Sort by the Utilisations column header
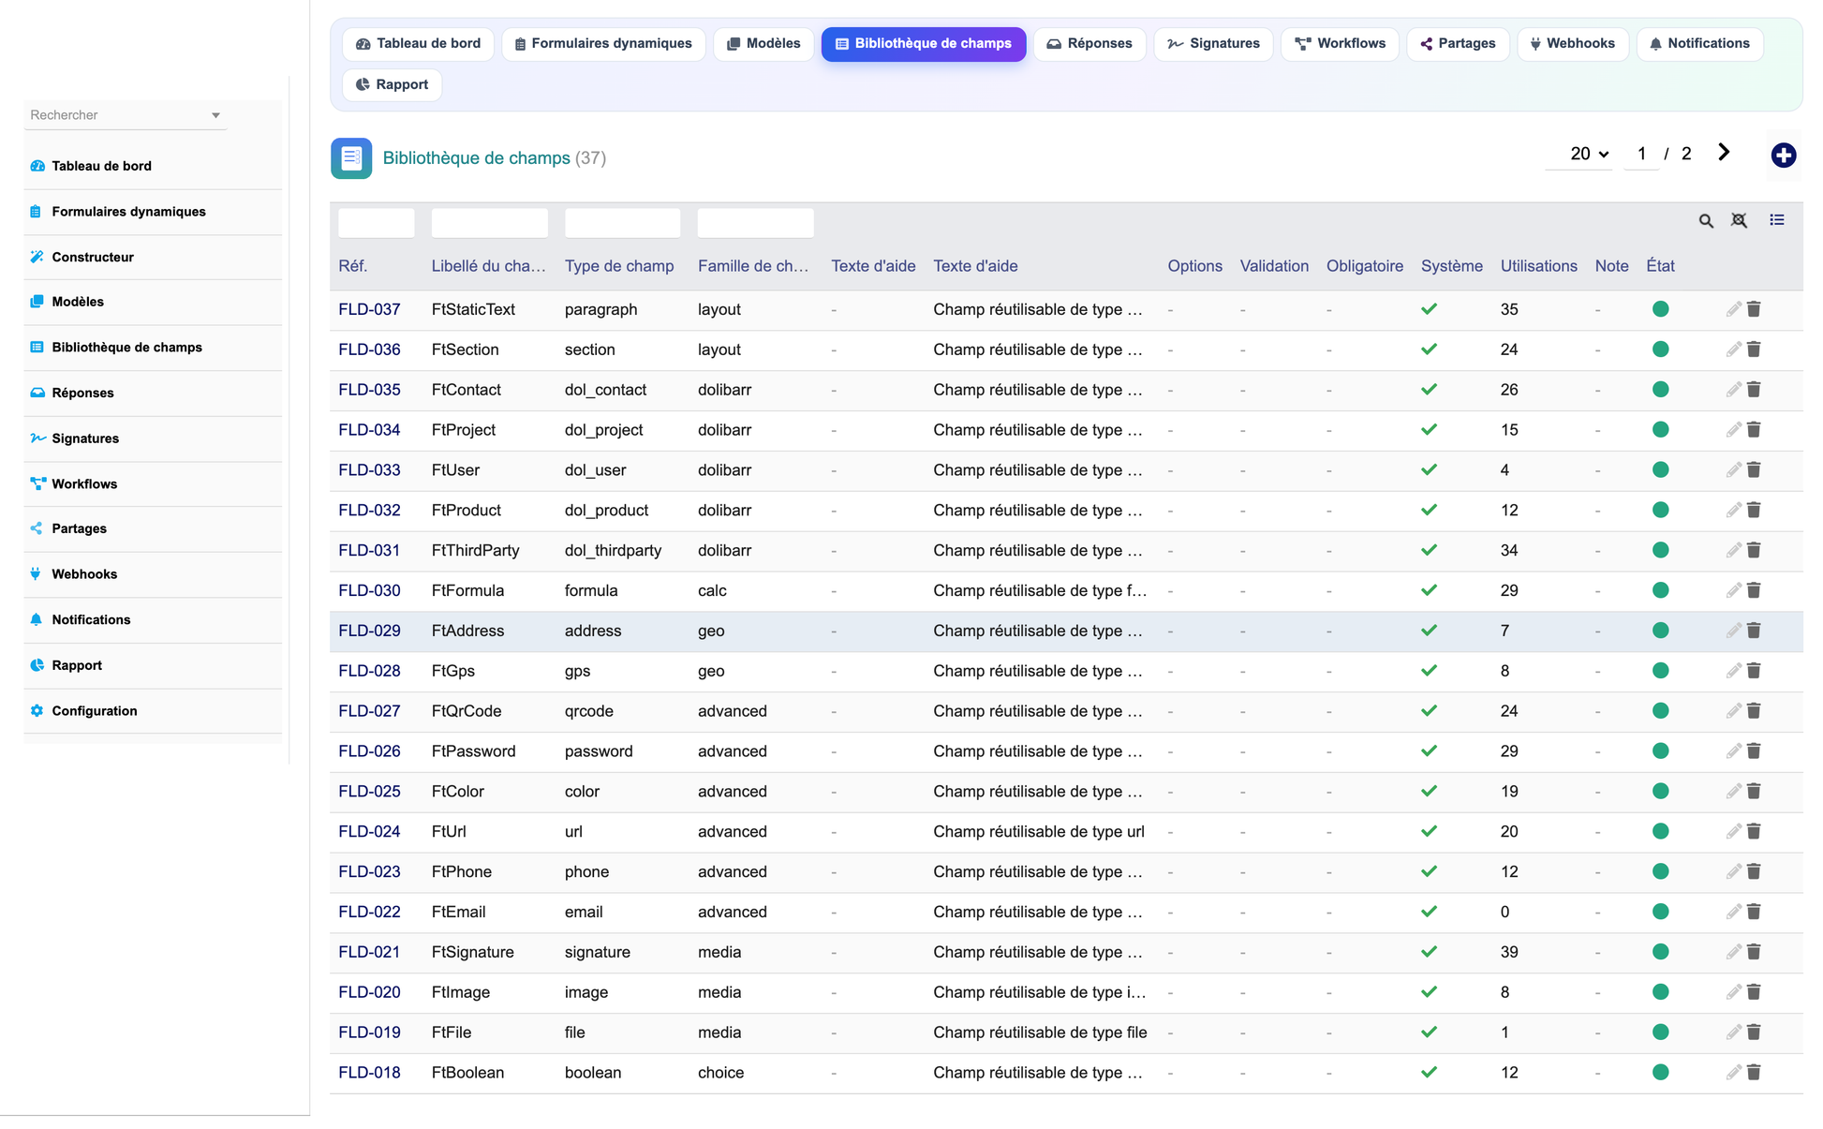Screen dimensions: 1823x1129 1538,266
